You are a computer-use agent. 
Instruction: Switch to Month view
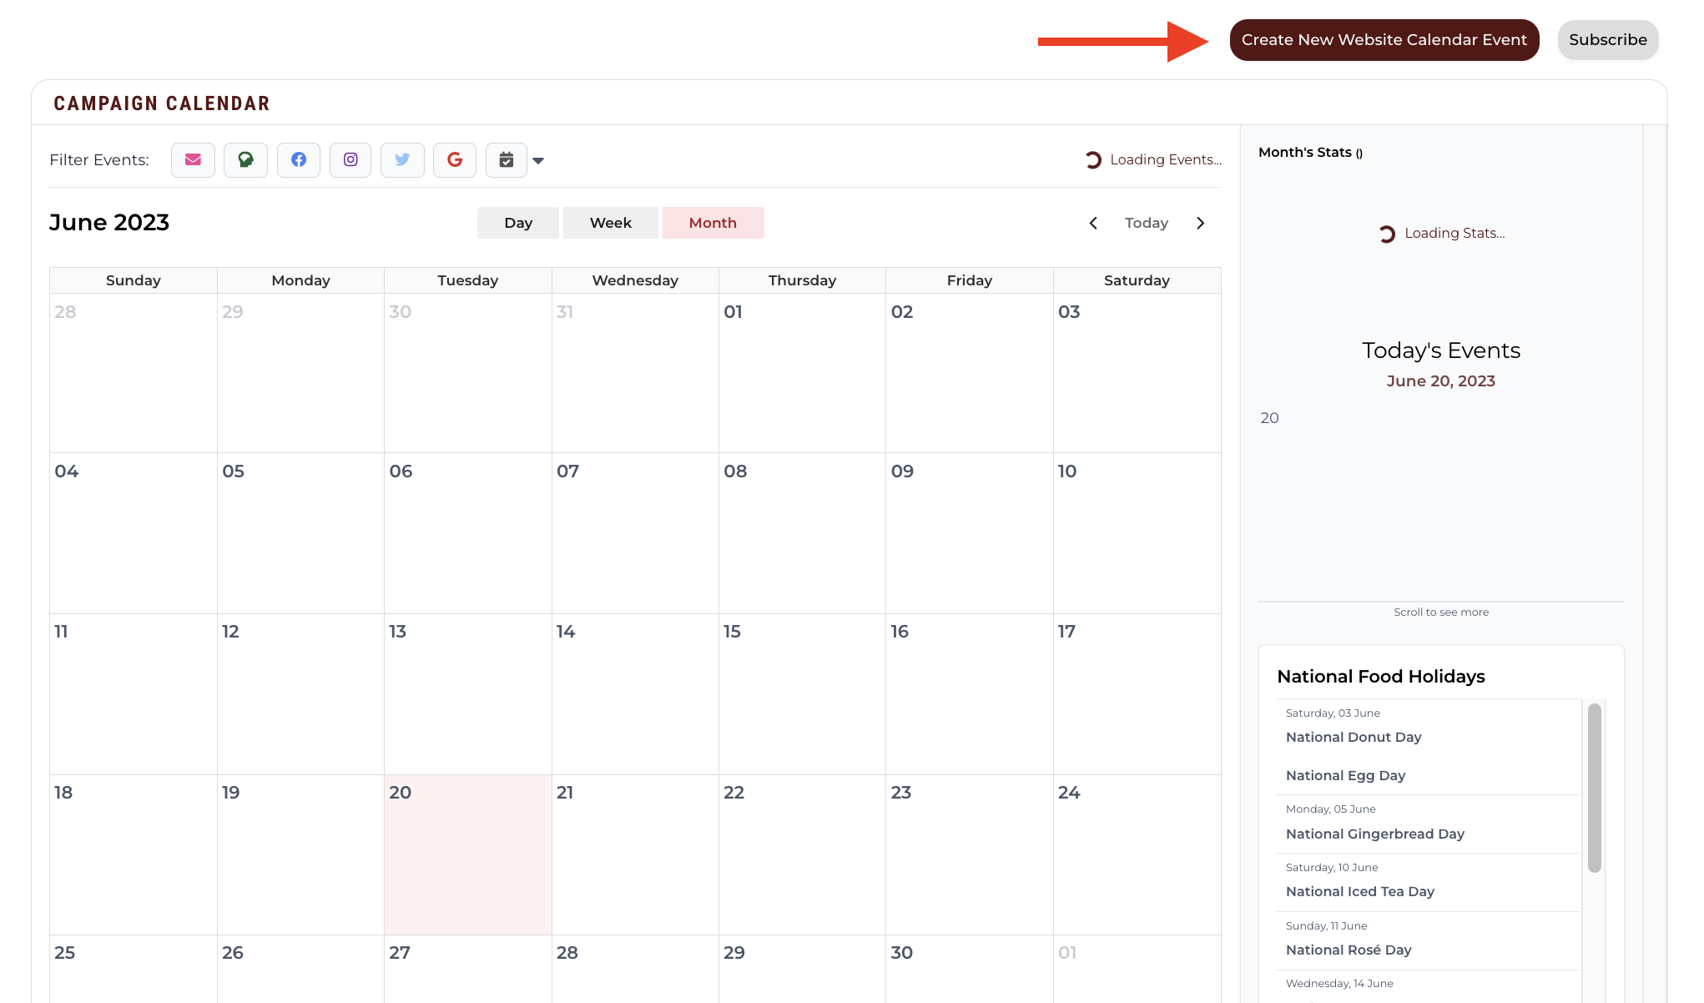pos(713,223)
